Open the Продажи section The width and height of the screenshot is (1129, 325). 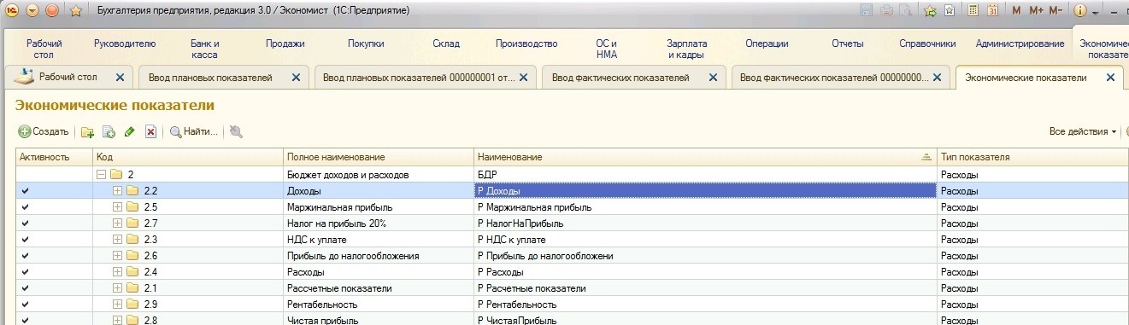pos(285,44)
